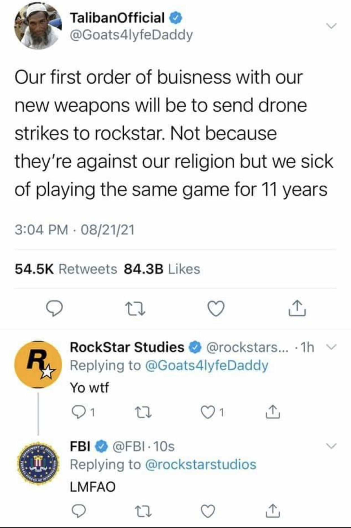Share the main tweet

(297, 308)
